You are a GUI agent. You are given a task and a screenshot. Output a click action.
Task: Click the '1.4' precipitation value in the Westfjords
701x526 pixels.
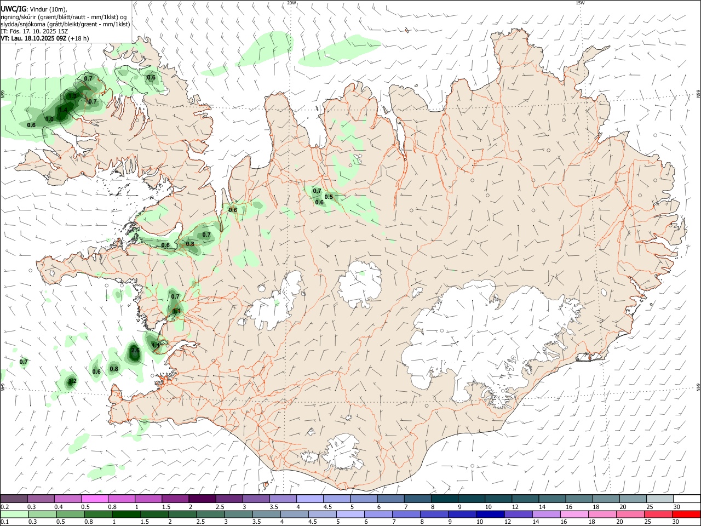pyautogui.click(x=63, y=110)
